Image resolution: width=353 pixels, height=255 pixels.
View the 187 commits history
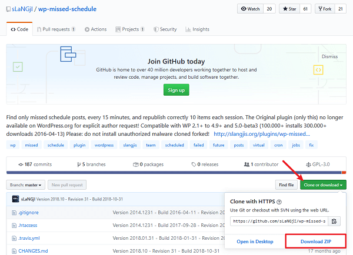[35, 165]
